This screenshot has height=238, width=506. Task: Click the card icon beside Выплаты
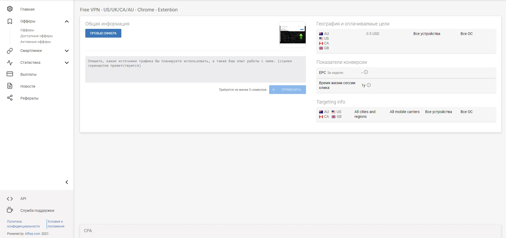click(x=10, y=74)
